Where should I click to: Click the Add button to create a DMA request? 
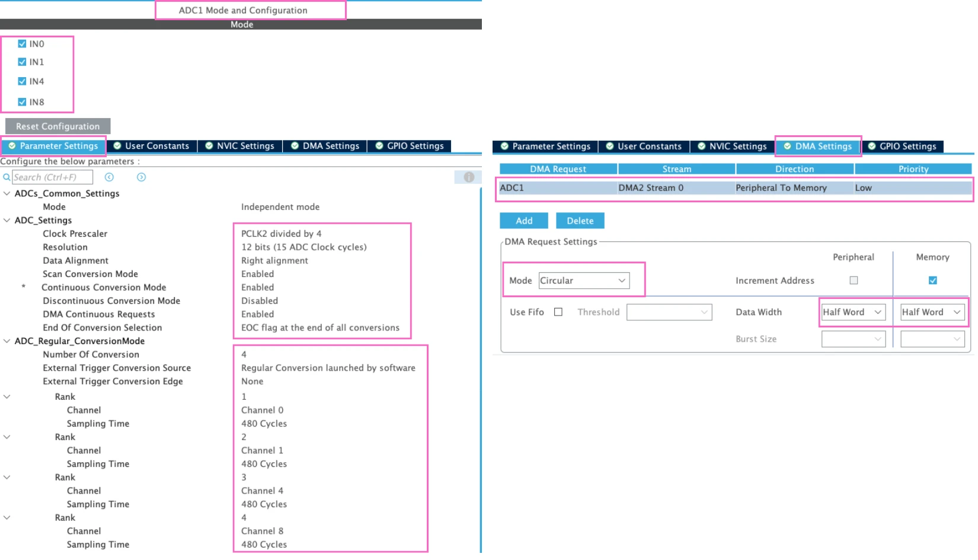click(523, 220)
